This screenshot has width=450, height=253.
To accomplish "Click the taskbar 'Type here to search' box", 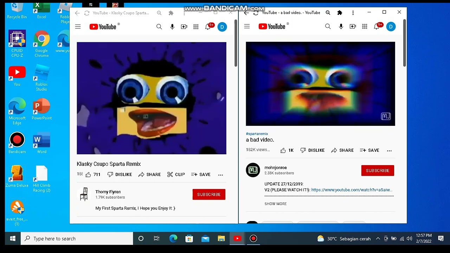I will tap(77, 239).
